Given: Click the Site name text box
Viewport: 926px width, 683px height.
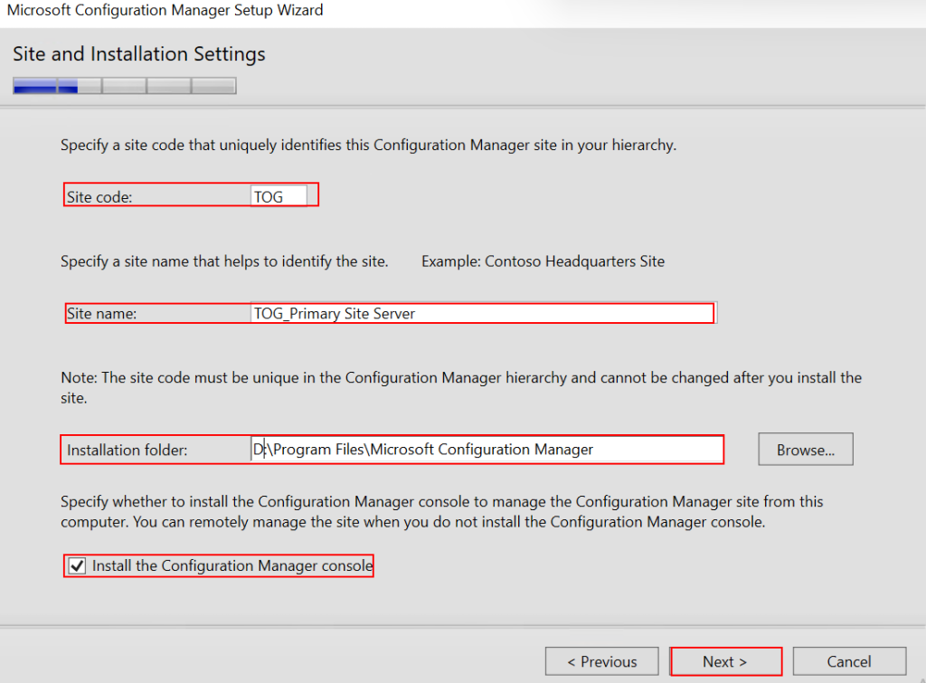Looking at the screenshot, I should 482,313.
